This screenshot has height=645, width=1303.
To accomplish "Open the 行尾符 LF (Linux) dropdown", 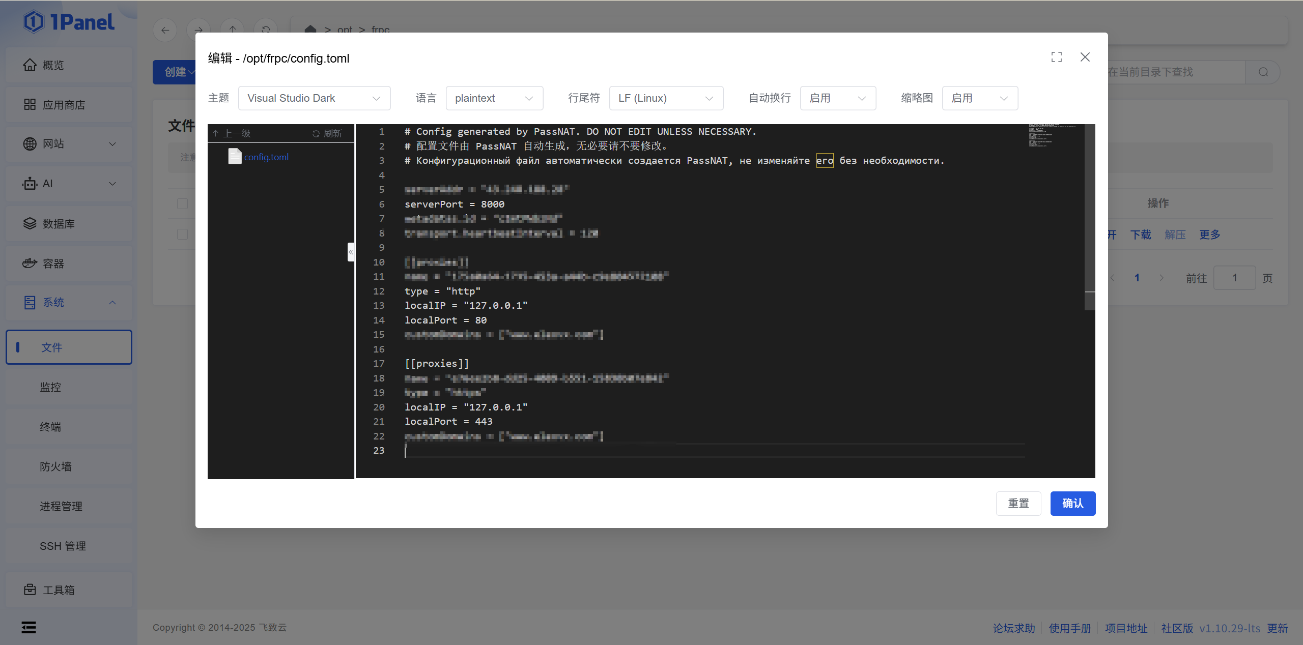I will (666, 98).
